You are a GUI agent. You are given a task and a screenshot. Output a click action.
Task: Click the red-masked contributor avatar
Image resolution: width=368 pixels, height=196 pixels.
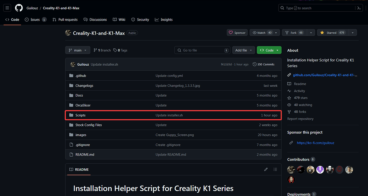291,179
